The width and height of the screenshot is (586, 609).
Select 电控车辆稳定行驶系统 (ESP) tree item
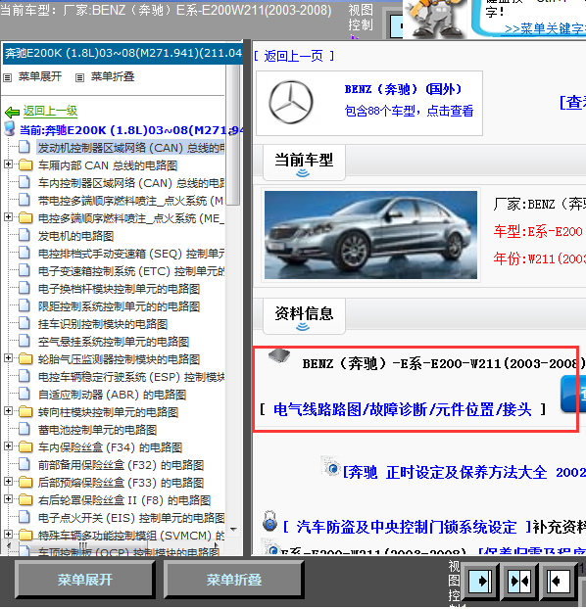[131, 377]
